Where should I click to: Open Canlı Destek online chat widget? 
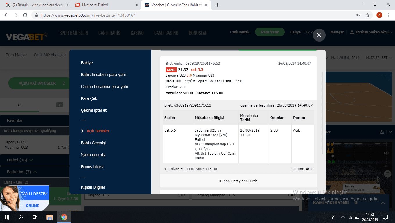click(24, 199)
